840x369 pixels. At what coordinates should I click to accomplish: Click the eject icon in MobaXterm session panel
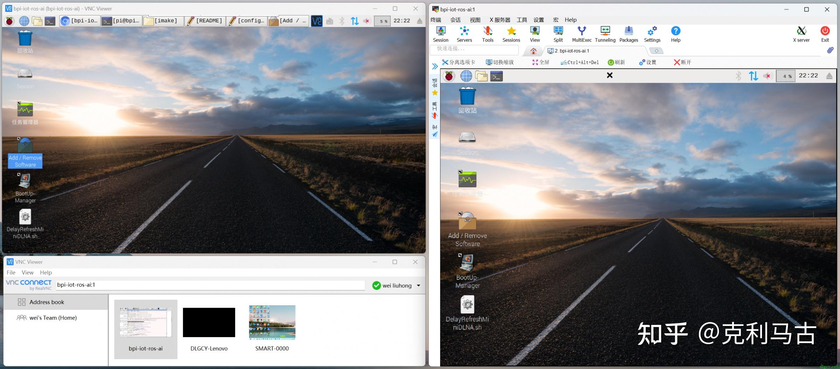pyautogui.click(x=829, y=76)
